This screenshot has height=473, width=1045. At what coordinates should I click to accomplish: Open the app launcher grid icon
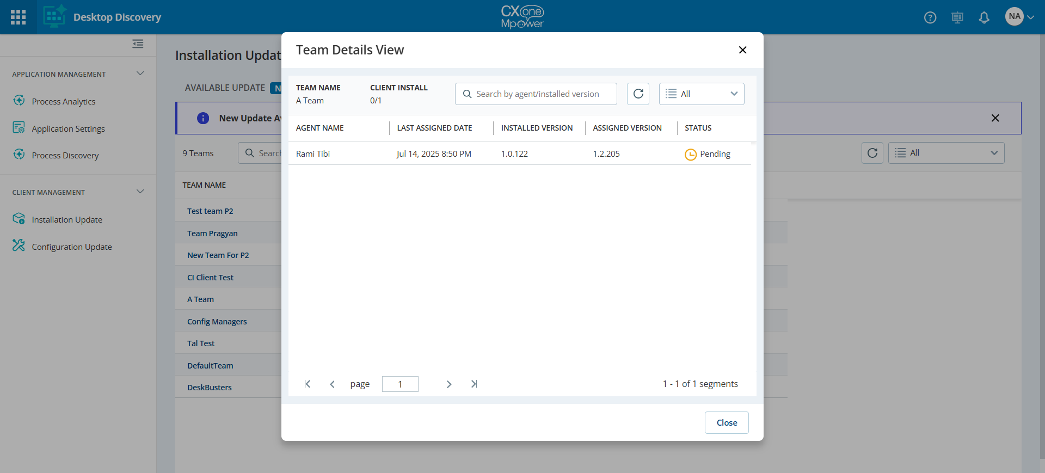click(18, 17)
